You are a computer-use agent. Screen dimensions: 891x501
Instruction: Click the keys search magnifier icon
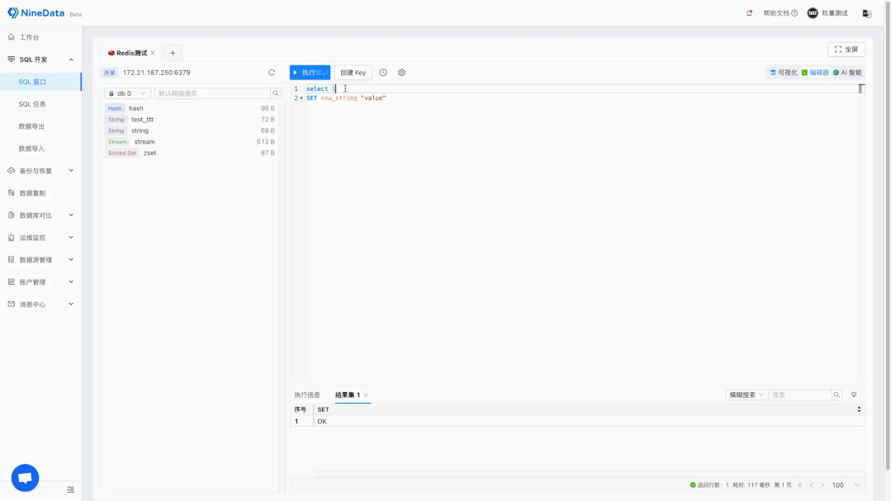tap(275, 93)
